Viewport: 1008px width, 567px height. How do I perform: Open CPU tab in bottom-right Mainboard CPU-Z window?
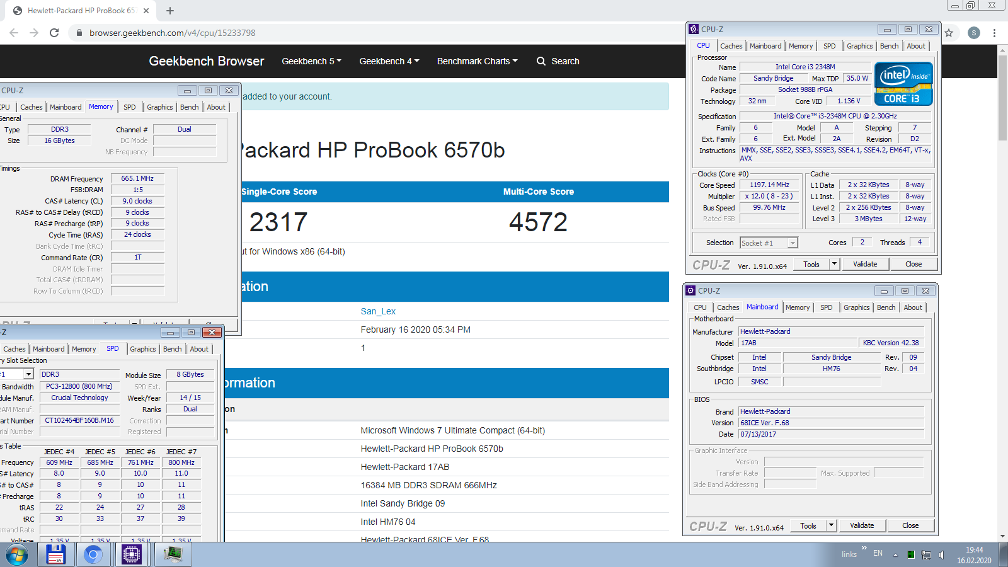click(x=701, y=307)
